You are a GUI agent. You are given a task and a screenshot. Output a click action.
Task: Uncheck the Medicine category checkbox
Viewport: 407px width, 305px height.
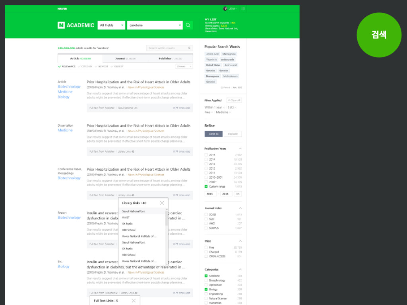click(x=206, y=276)
